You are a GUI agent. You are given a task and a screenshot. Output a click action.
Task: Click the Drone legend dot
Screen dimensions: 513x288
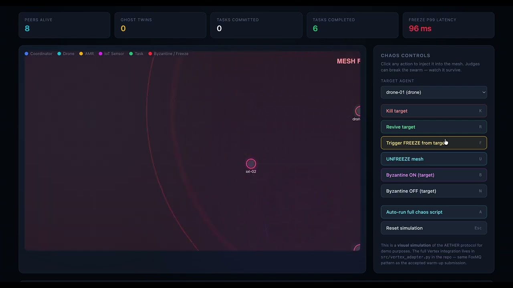[59, 54]
